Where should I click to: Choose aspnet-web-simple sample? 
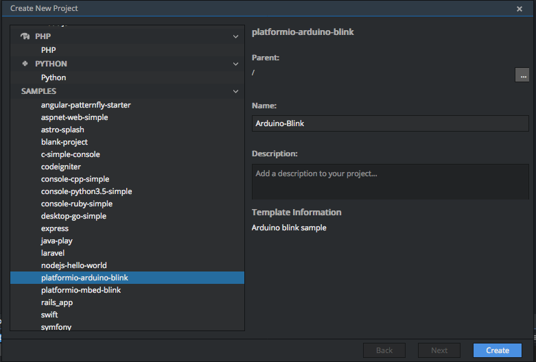point(127,117)
